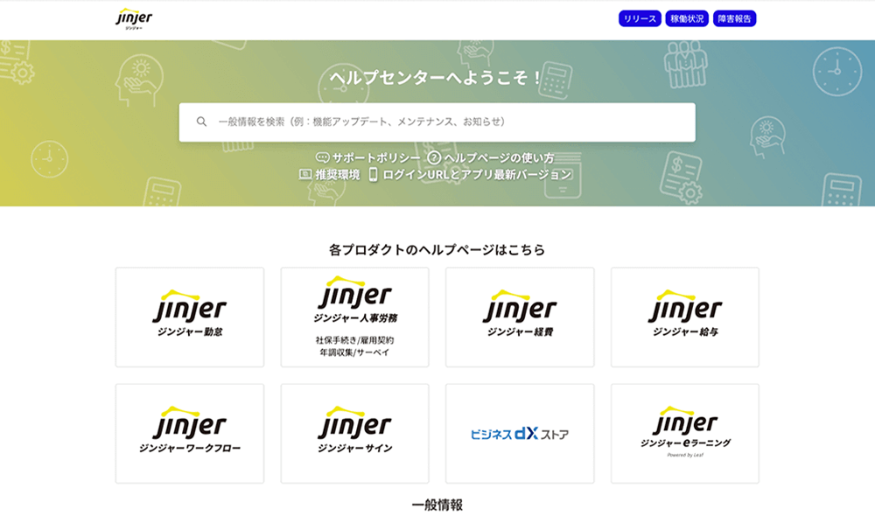Screen dimensions: 875x516
Task: Open the 障害報告 incident report button
Action: [734, 18]
